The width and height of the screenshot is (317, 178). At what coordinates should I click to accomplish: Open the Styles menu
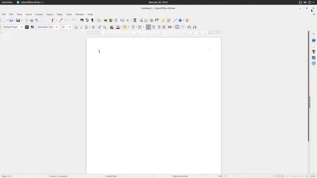(50, 14)
